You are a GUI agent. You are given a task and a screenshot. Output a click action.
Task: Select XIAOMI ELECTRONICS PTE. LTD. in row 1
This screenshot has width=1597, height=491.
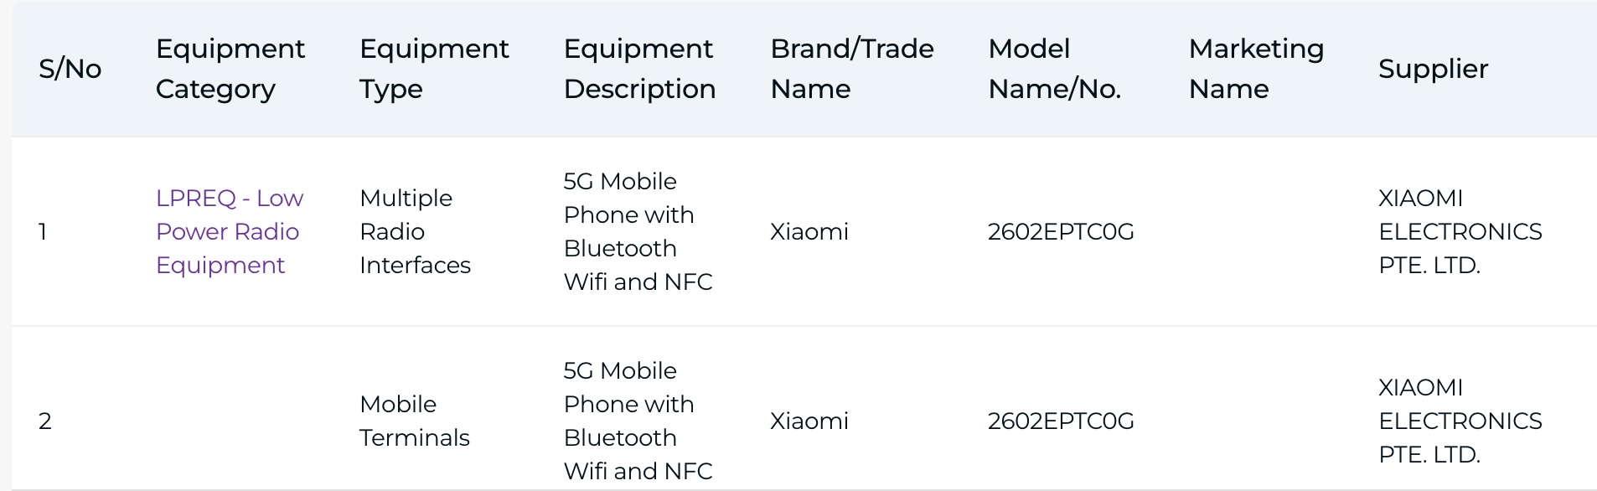tap(1460, 231)
